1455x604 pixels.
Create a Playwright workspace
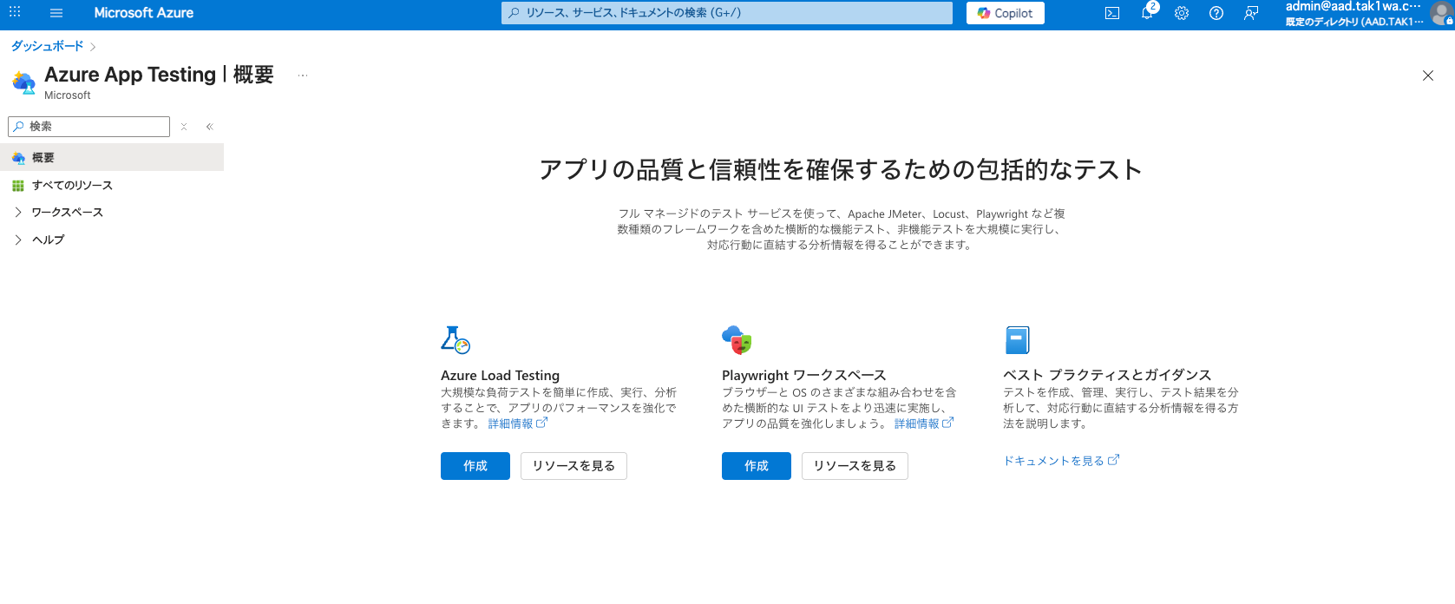[x=757, y=466]
